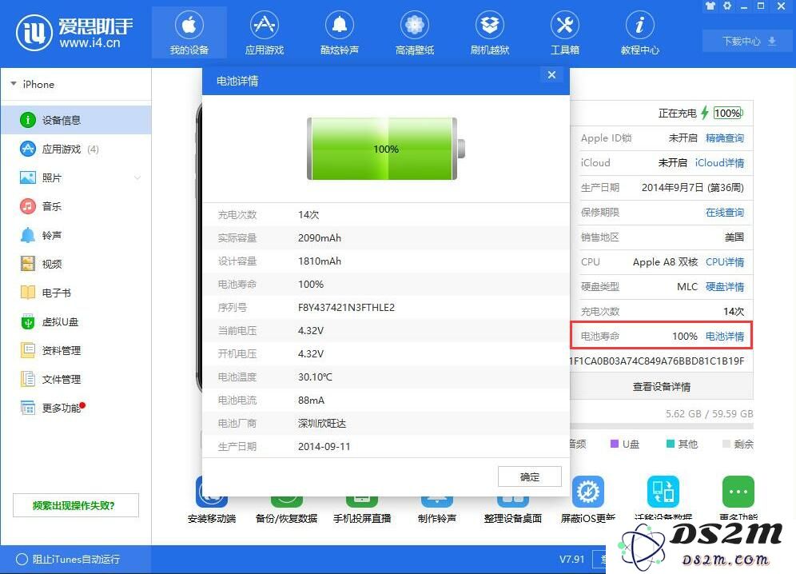This screenshot has width=796, height=574.
Task: Click the i4 爱思助手 logo
Action: (74, 33)
